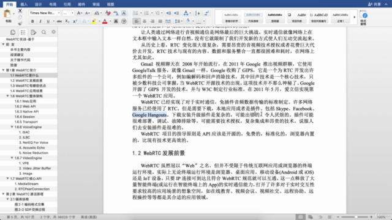
Task: Open the Bullets list dropdown arrow
Action: pyautogui.click(x=141, y=13)
